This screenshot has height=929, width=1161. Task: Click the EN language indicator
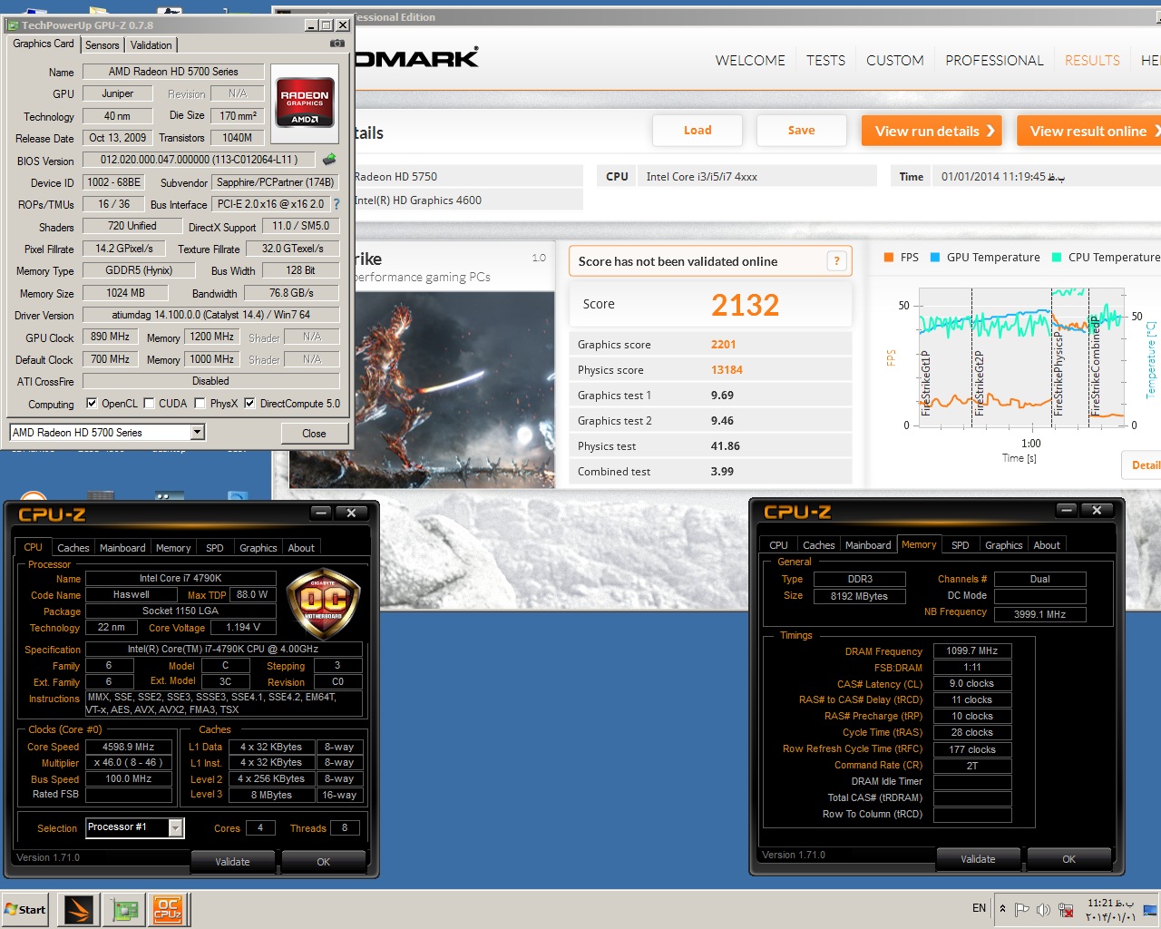tap(979, 908)
